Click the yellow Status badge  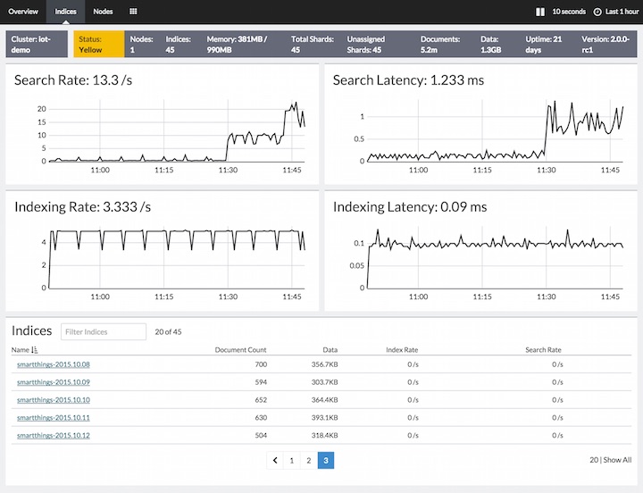[x=98, y=45]
